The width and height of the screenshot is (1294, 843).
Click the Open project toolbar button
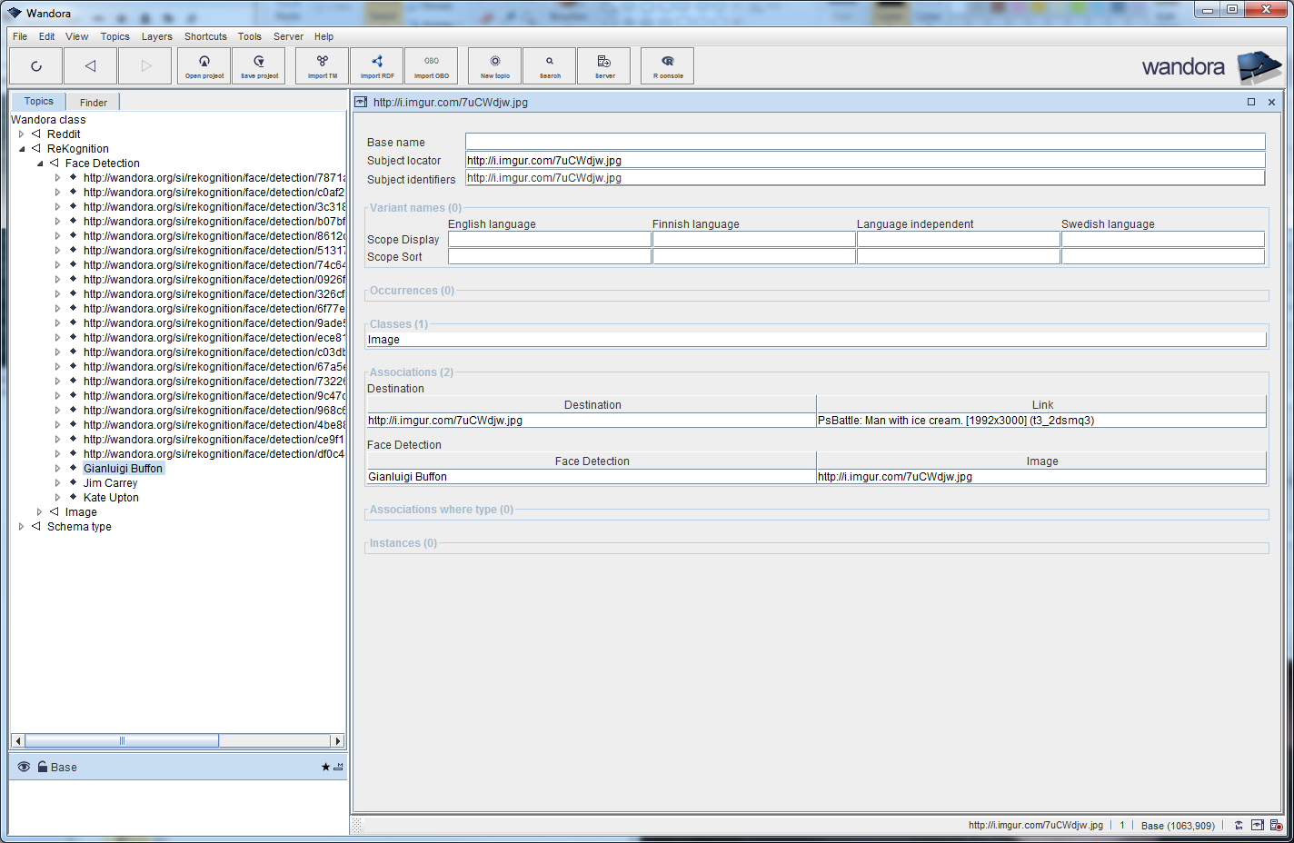(x=204, y=65)
